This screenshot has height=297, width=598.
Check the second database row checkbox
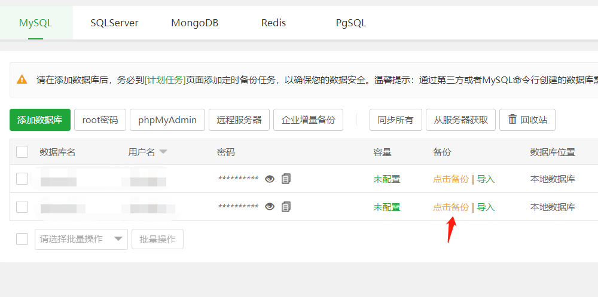22,207
